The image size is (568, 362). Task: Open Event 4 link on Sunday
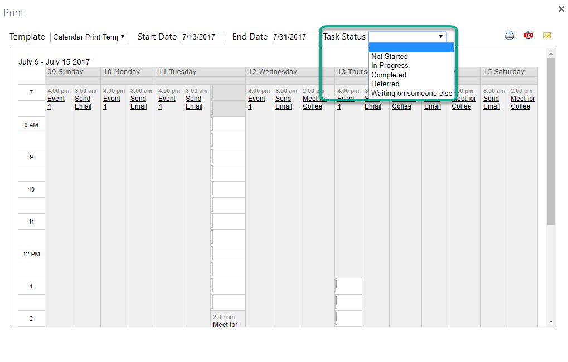[x=56, y=102]
